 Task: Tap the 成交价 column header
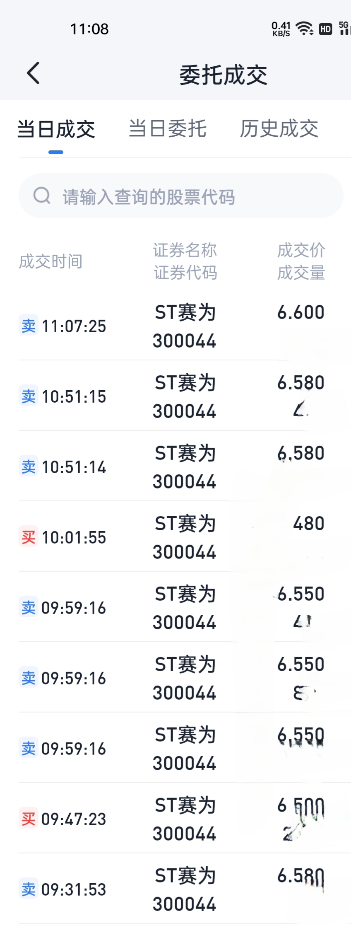point(301,250)
